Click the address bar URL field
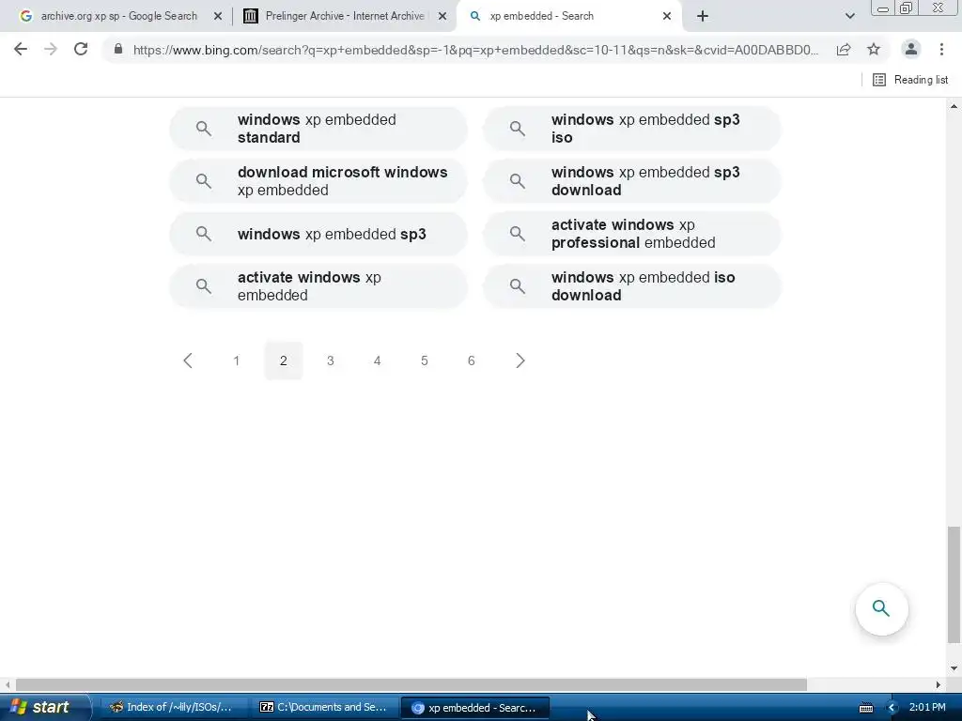 point(475,50)
